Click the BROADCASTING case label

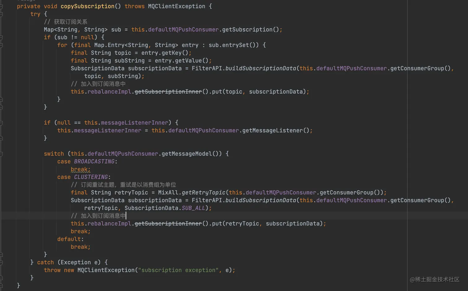coord(94,161)
